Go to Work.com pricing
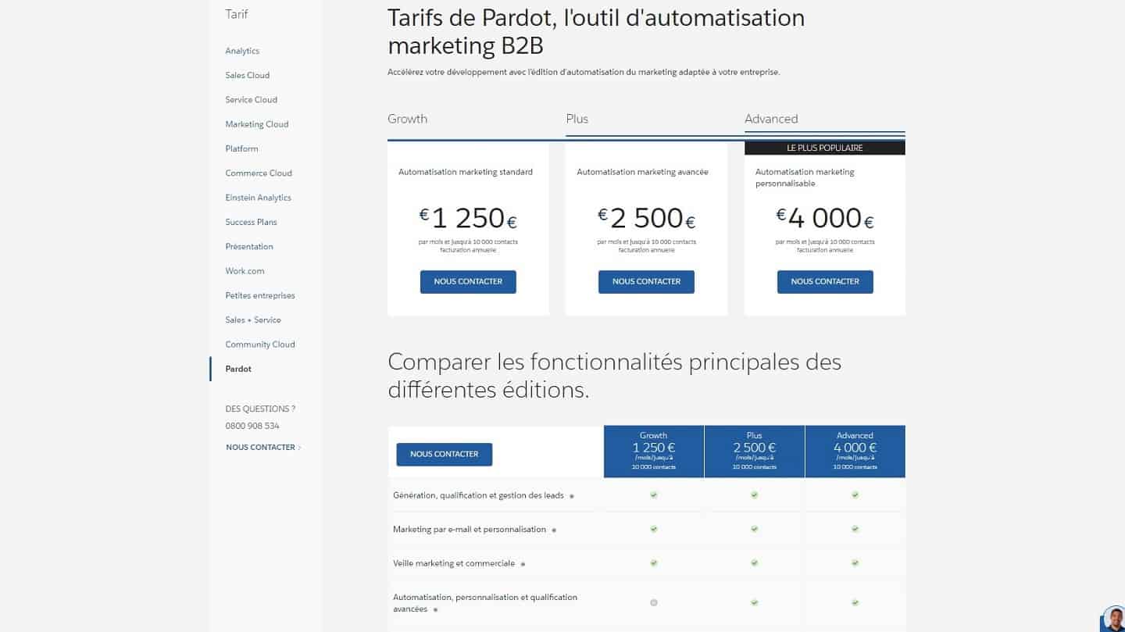The image size is (1125, 632). (x=245, y=271)
